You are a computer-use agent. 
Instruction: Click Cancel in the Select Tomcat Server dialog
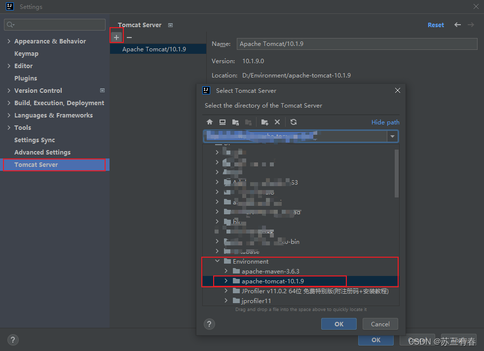pyautogui.click(x=380, y=324)
